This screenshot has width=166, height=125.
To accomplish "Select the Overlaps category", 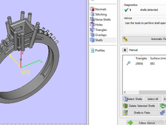I will pos(101,35).
